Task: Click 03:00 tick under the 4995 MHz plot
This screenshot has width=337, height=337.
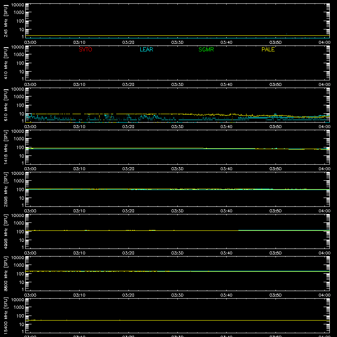Action: (x=30, y=253)
